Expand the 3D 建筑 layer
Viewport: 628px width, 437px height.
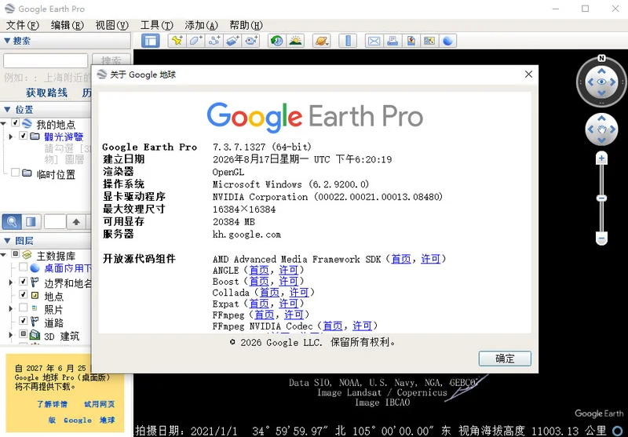(11, 335)
